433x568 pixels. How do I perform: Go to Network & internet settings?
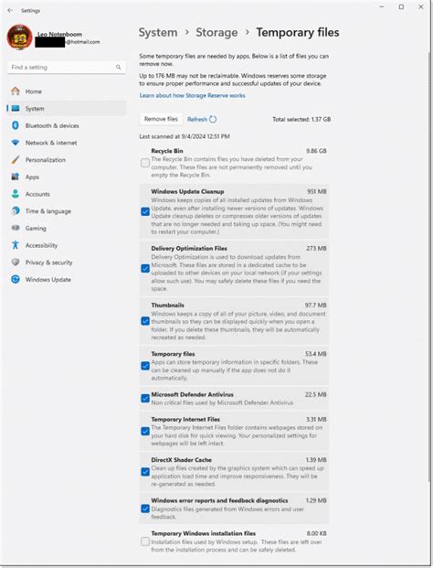click(x=67, y=143)
